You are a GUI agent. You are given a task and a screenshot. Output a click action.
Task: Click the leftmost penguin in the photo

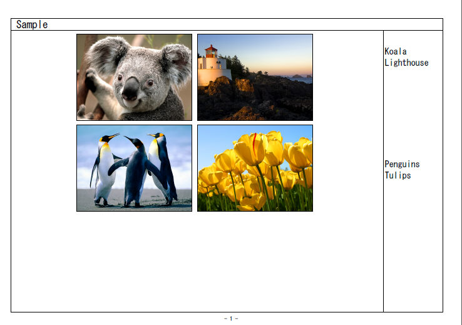point(104,169)
